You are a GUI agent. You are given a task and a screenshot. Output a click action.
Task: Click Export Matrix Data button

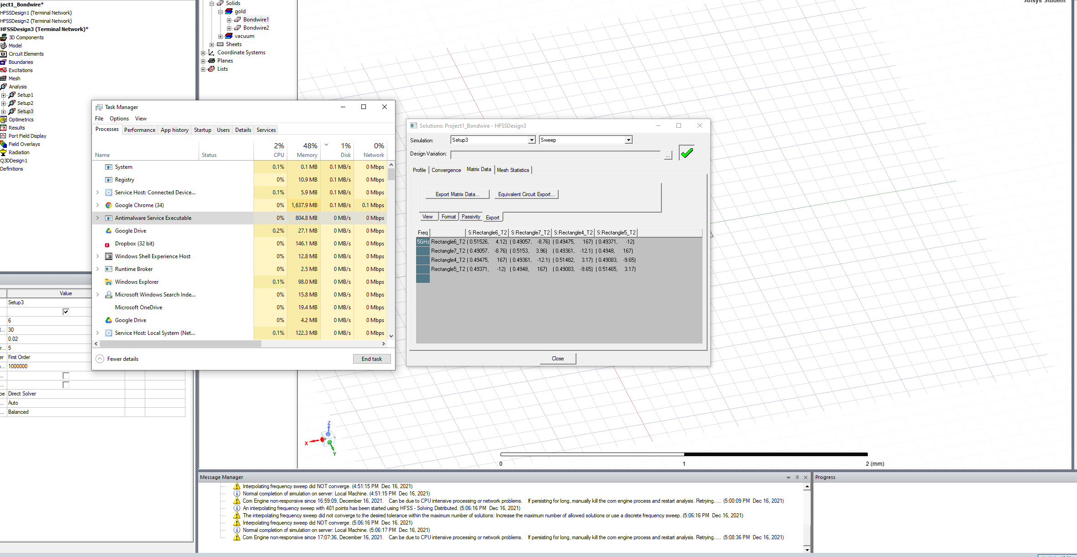click(x=457, y=194)
